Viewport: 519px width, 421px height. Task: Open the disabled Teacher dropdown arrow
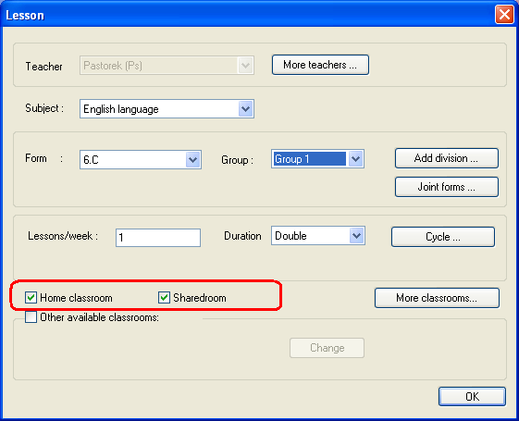point(245,65)
